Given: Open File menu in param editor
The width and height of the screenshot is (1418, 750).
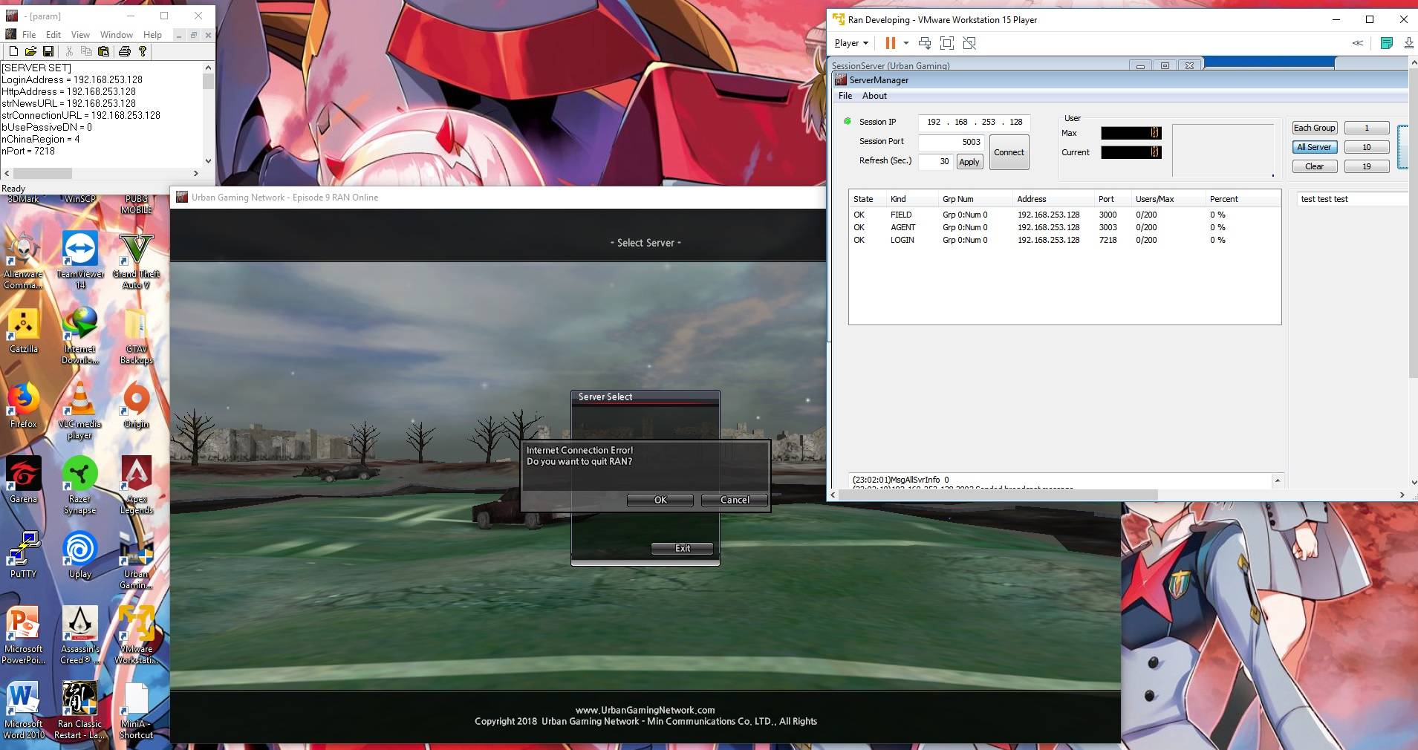Looking at the screenshot, I should [29, 35].
